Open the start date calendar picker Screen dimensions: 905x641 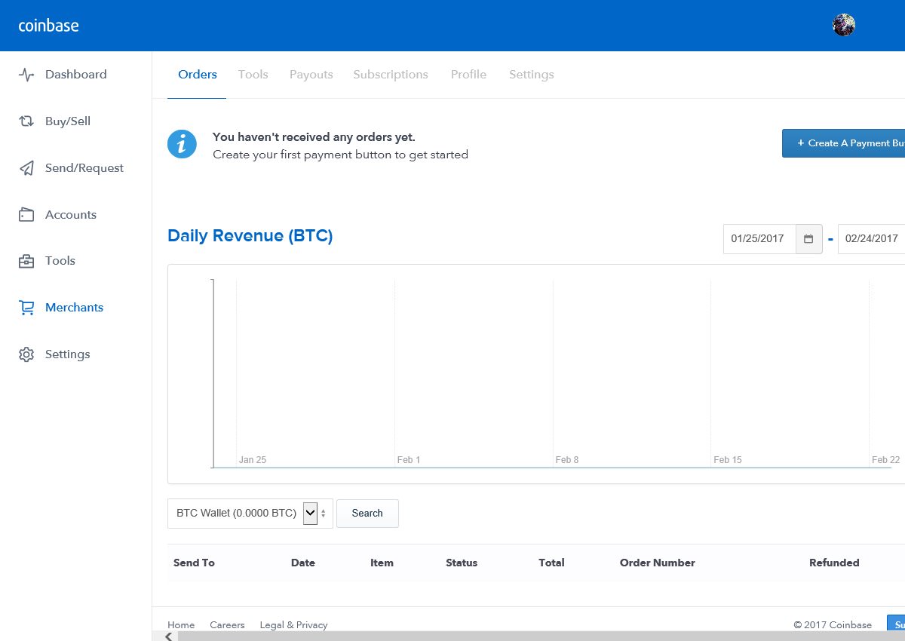tap(808, 238)
